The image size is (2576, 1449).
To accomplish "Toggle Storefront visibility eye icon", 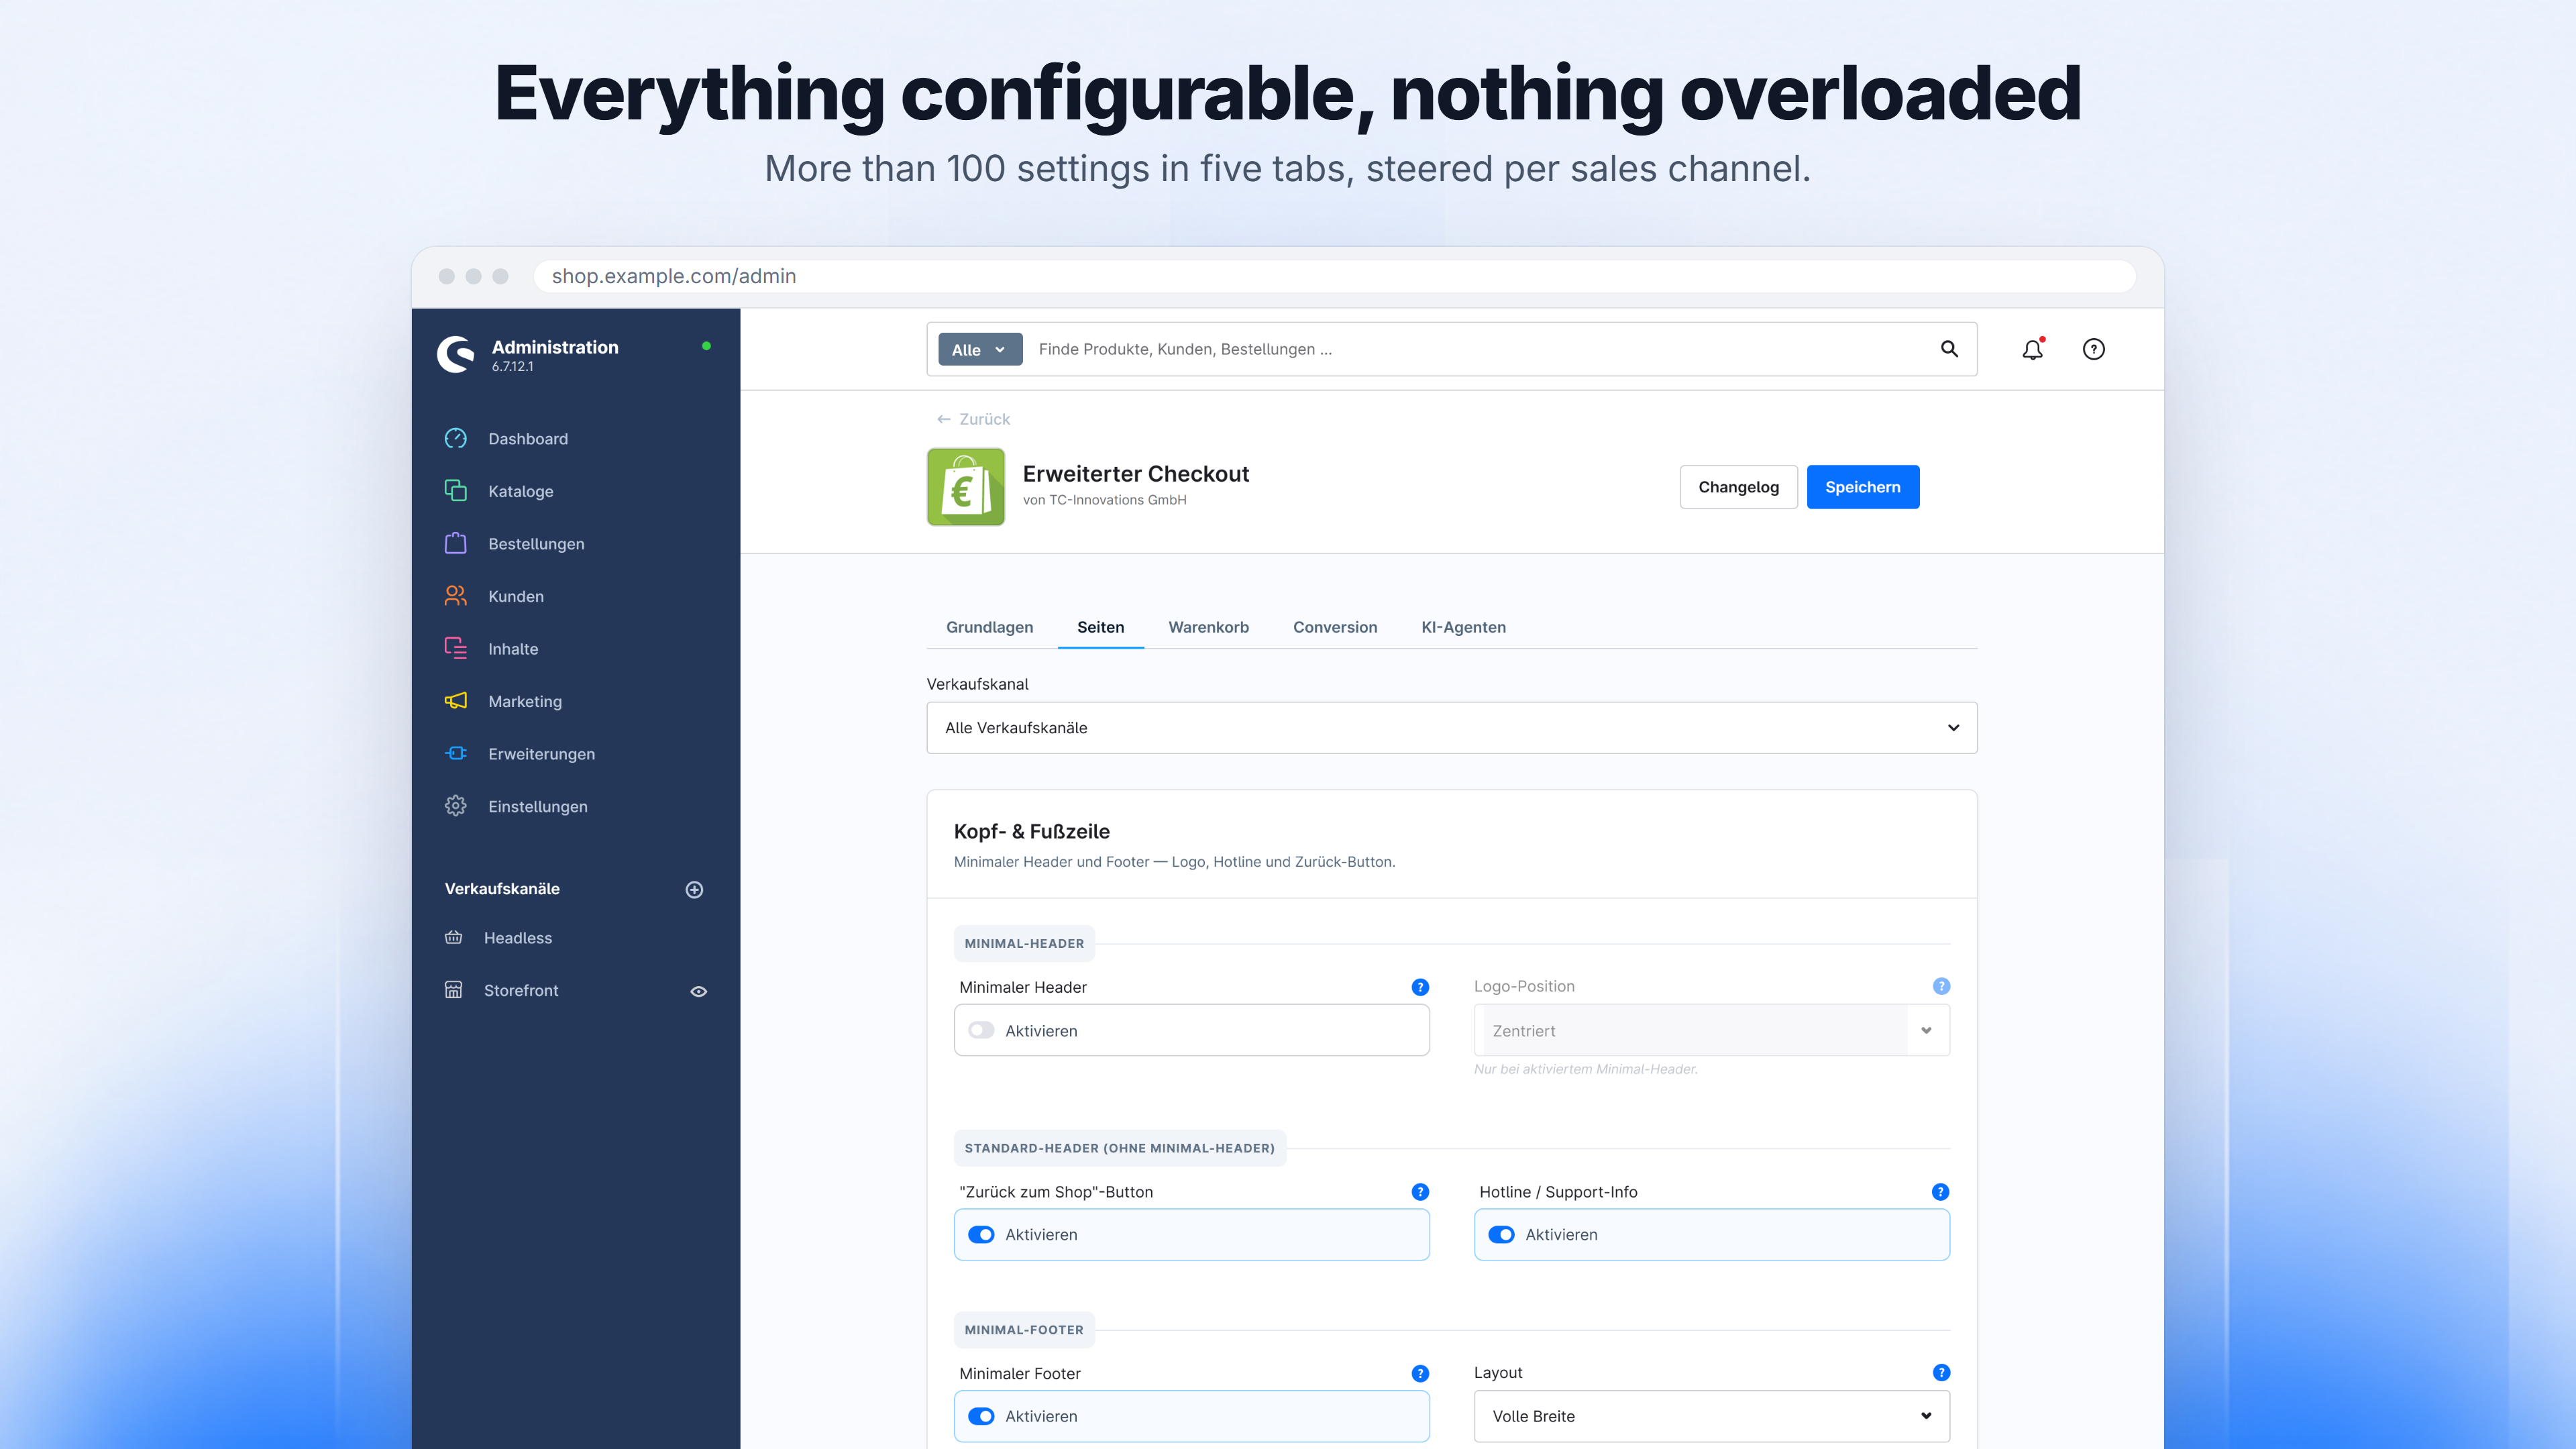I will [x=699, y=991].
